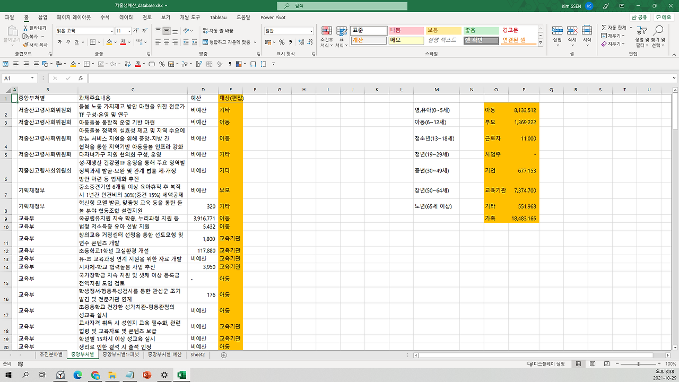679x382 pixels.
Task: Click the Format Painter (서식 복사) button
Action: tap(34, 45)
